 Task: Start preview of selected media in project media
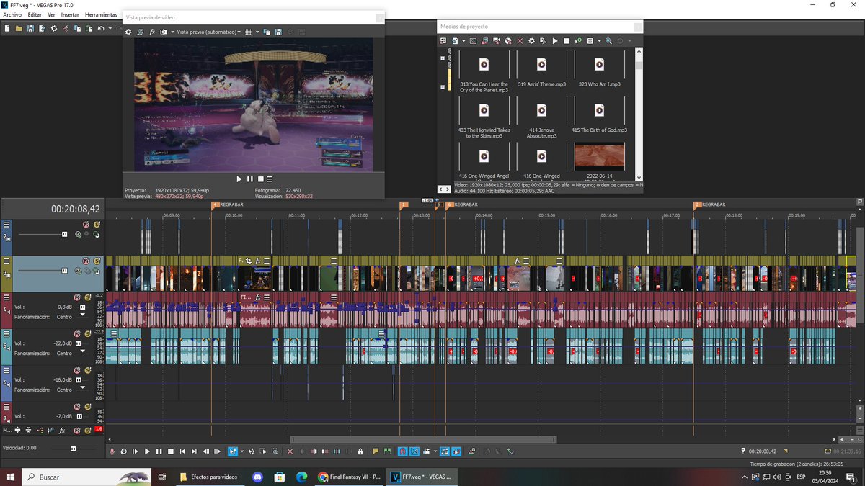click(555, 41)
